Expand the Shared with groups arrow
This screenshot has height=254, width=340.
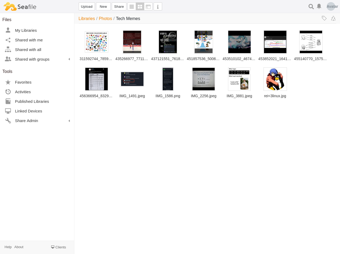tap(69, 59)
